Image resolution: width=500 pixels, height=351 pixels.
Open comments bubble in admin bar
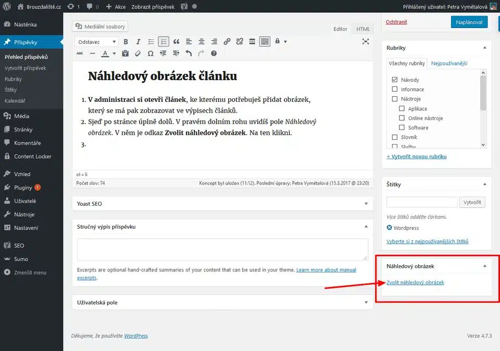(x=93, y=7)
